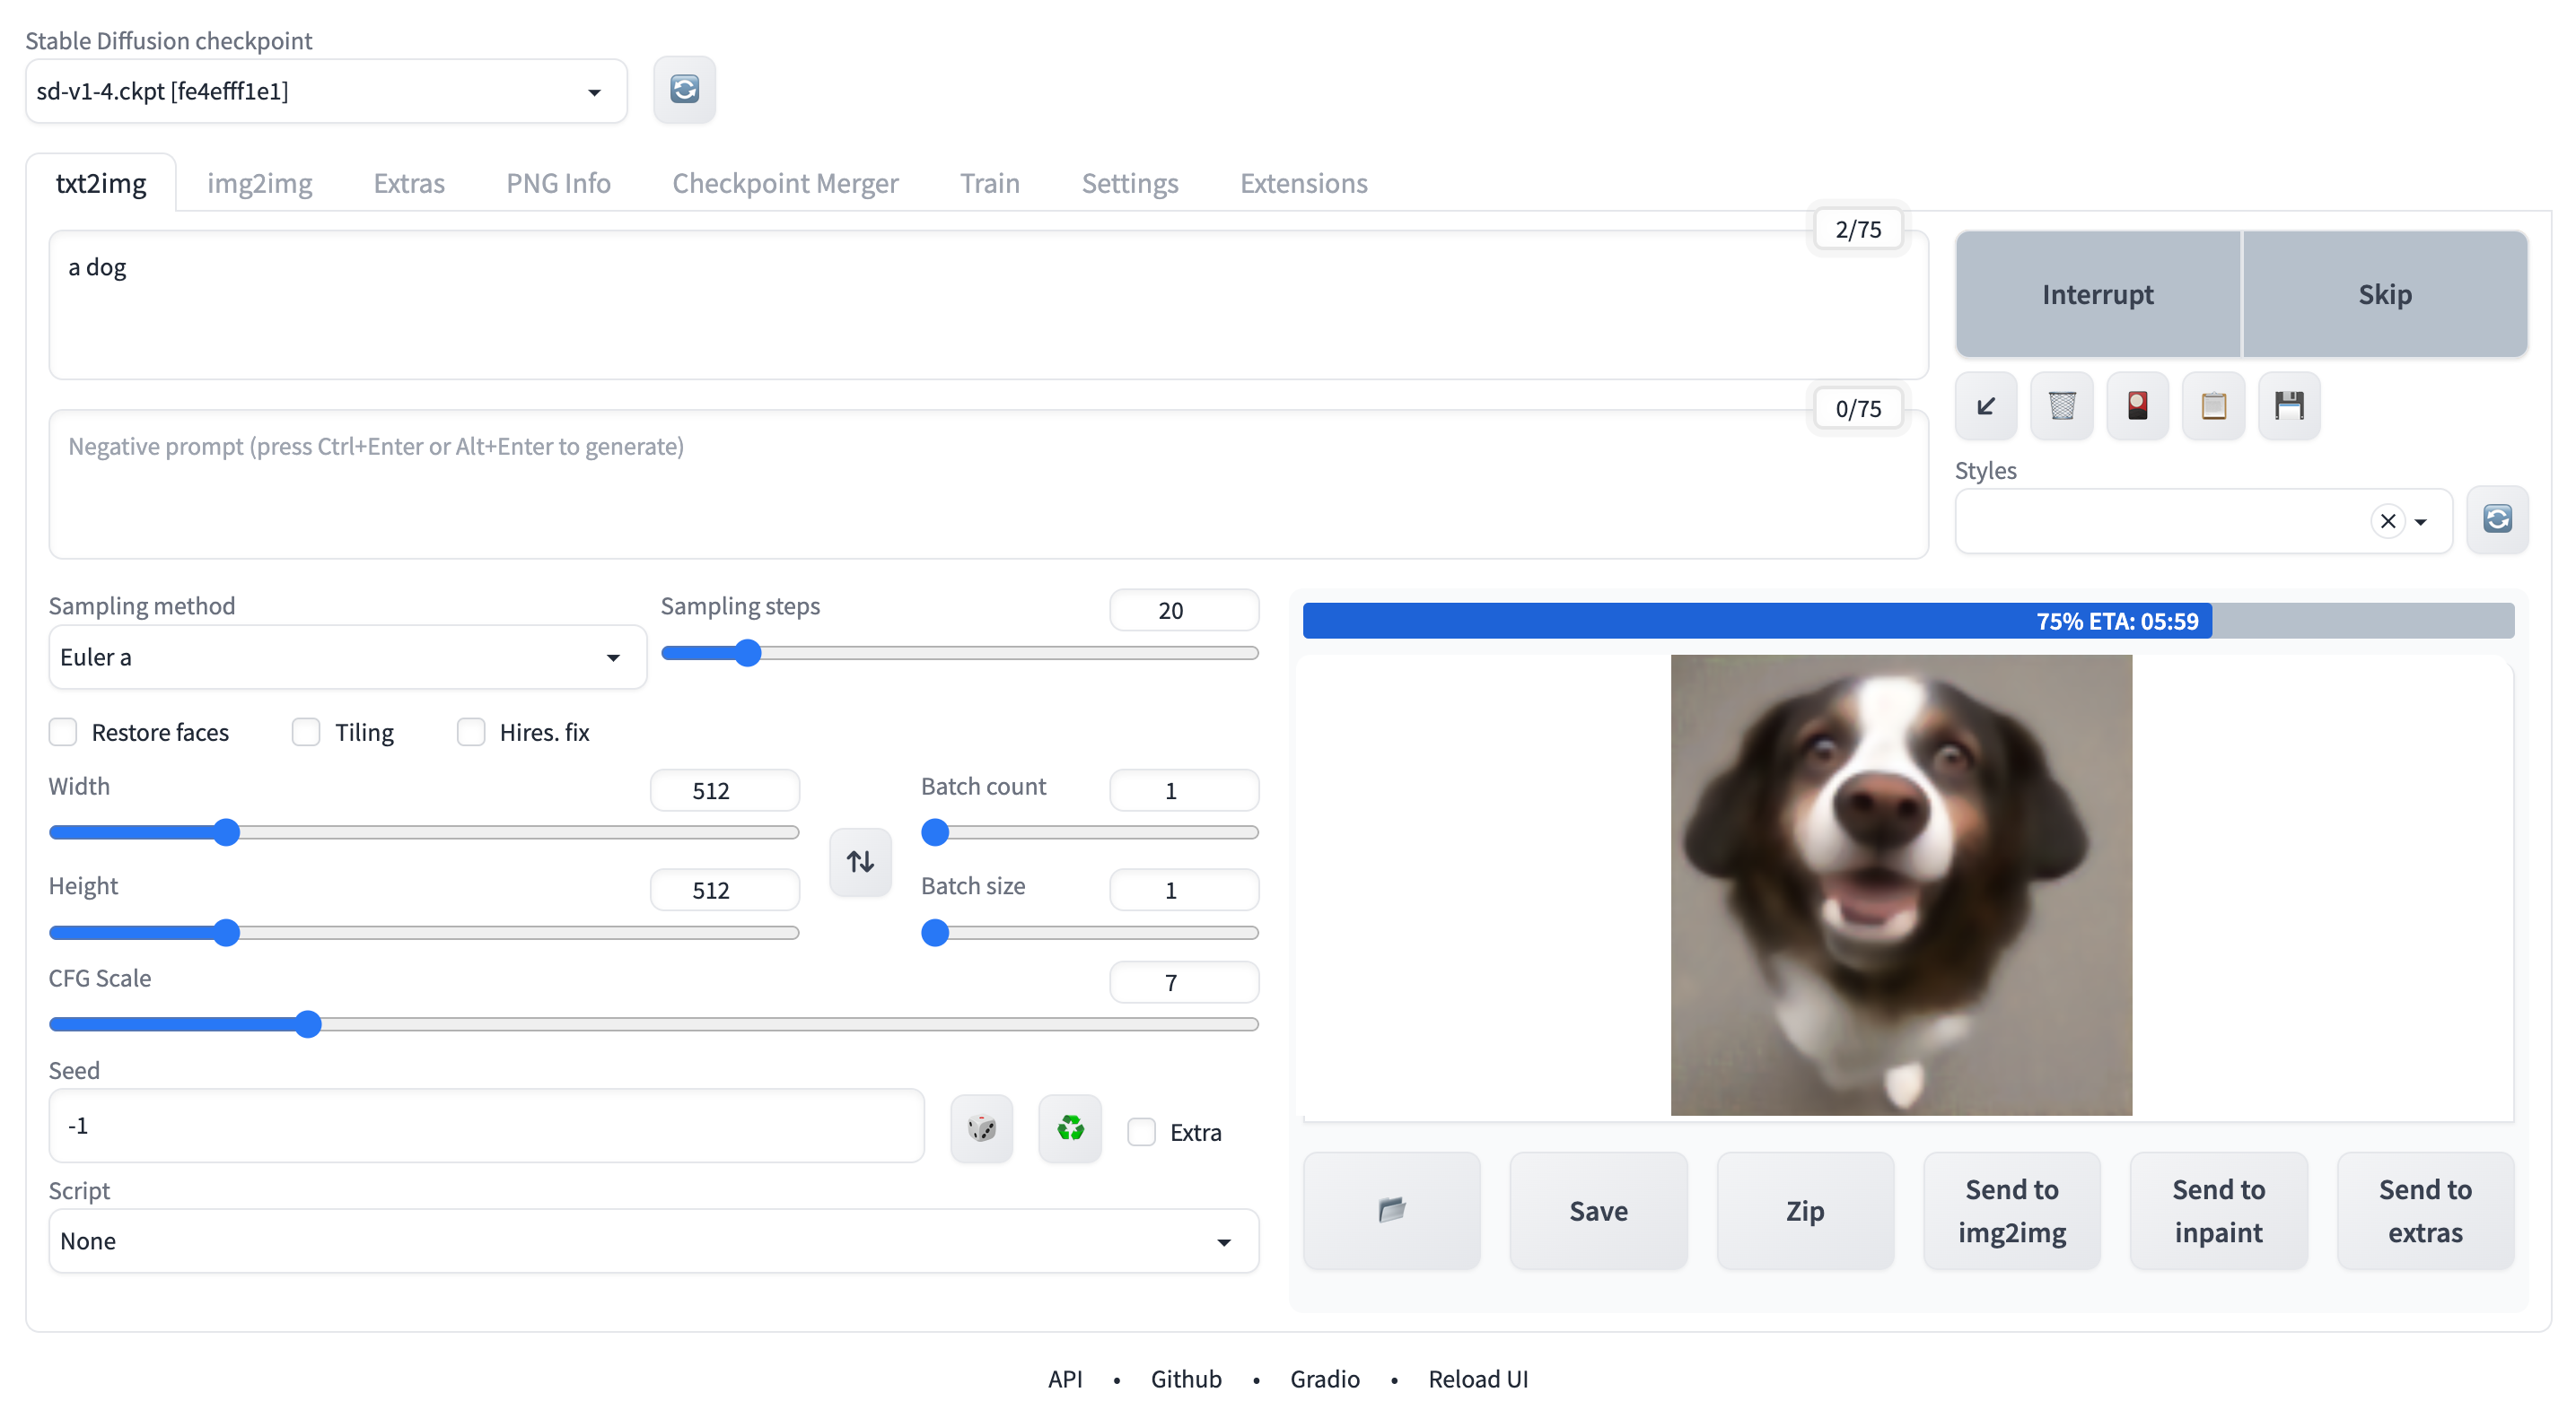Click the CFG Scale slider handle
The height and width of the screenshot is (1401, 2576).
coord(308,1024)
